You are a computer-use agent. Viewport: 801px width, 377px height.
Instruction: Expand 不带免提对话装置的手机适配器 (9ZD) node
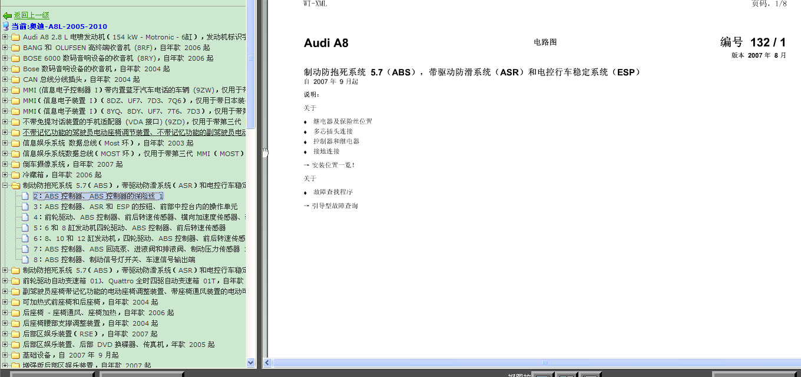pyautogui.click(x=5, y=122)
